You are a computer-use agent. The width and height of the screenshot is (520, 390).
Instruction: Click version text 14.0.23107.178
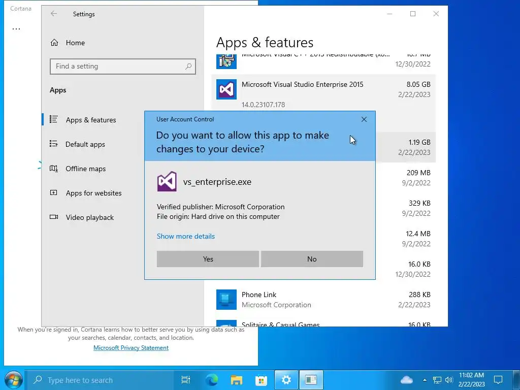(x=264, y=105)
